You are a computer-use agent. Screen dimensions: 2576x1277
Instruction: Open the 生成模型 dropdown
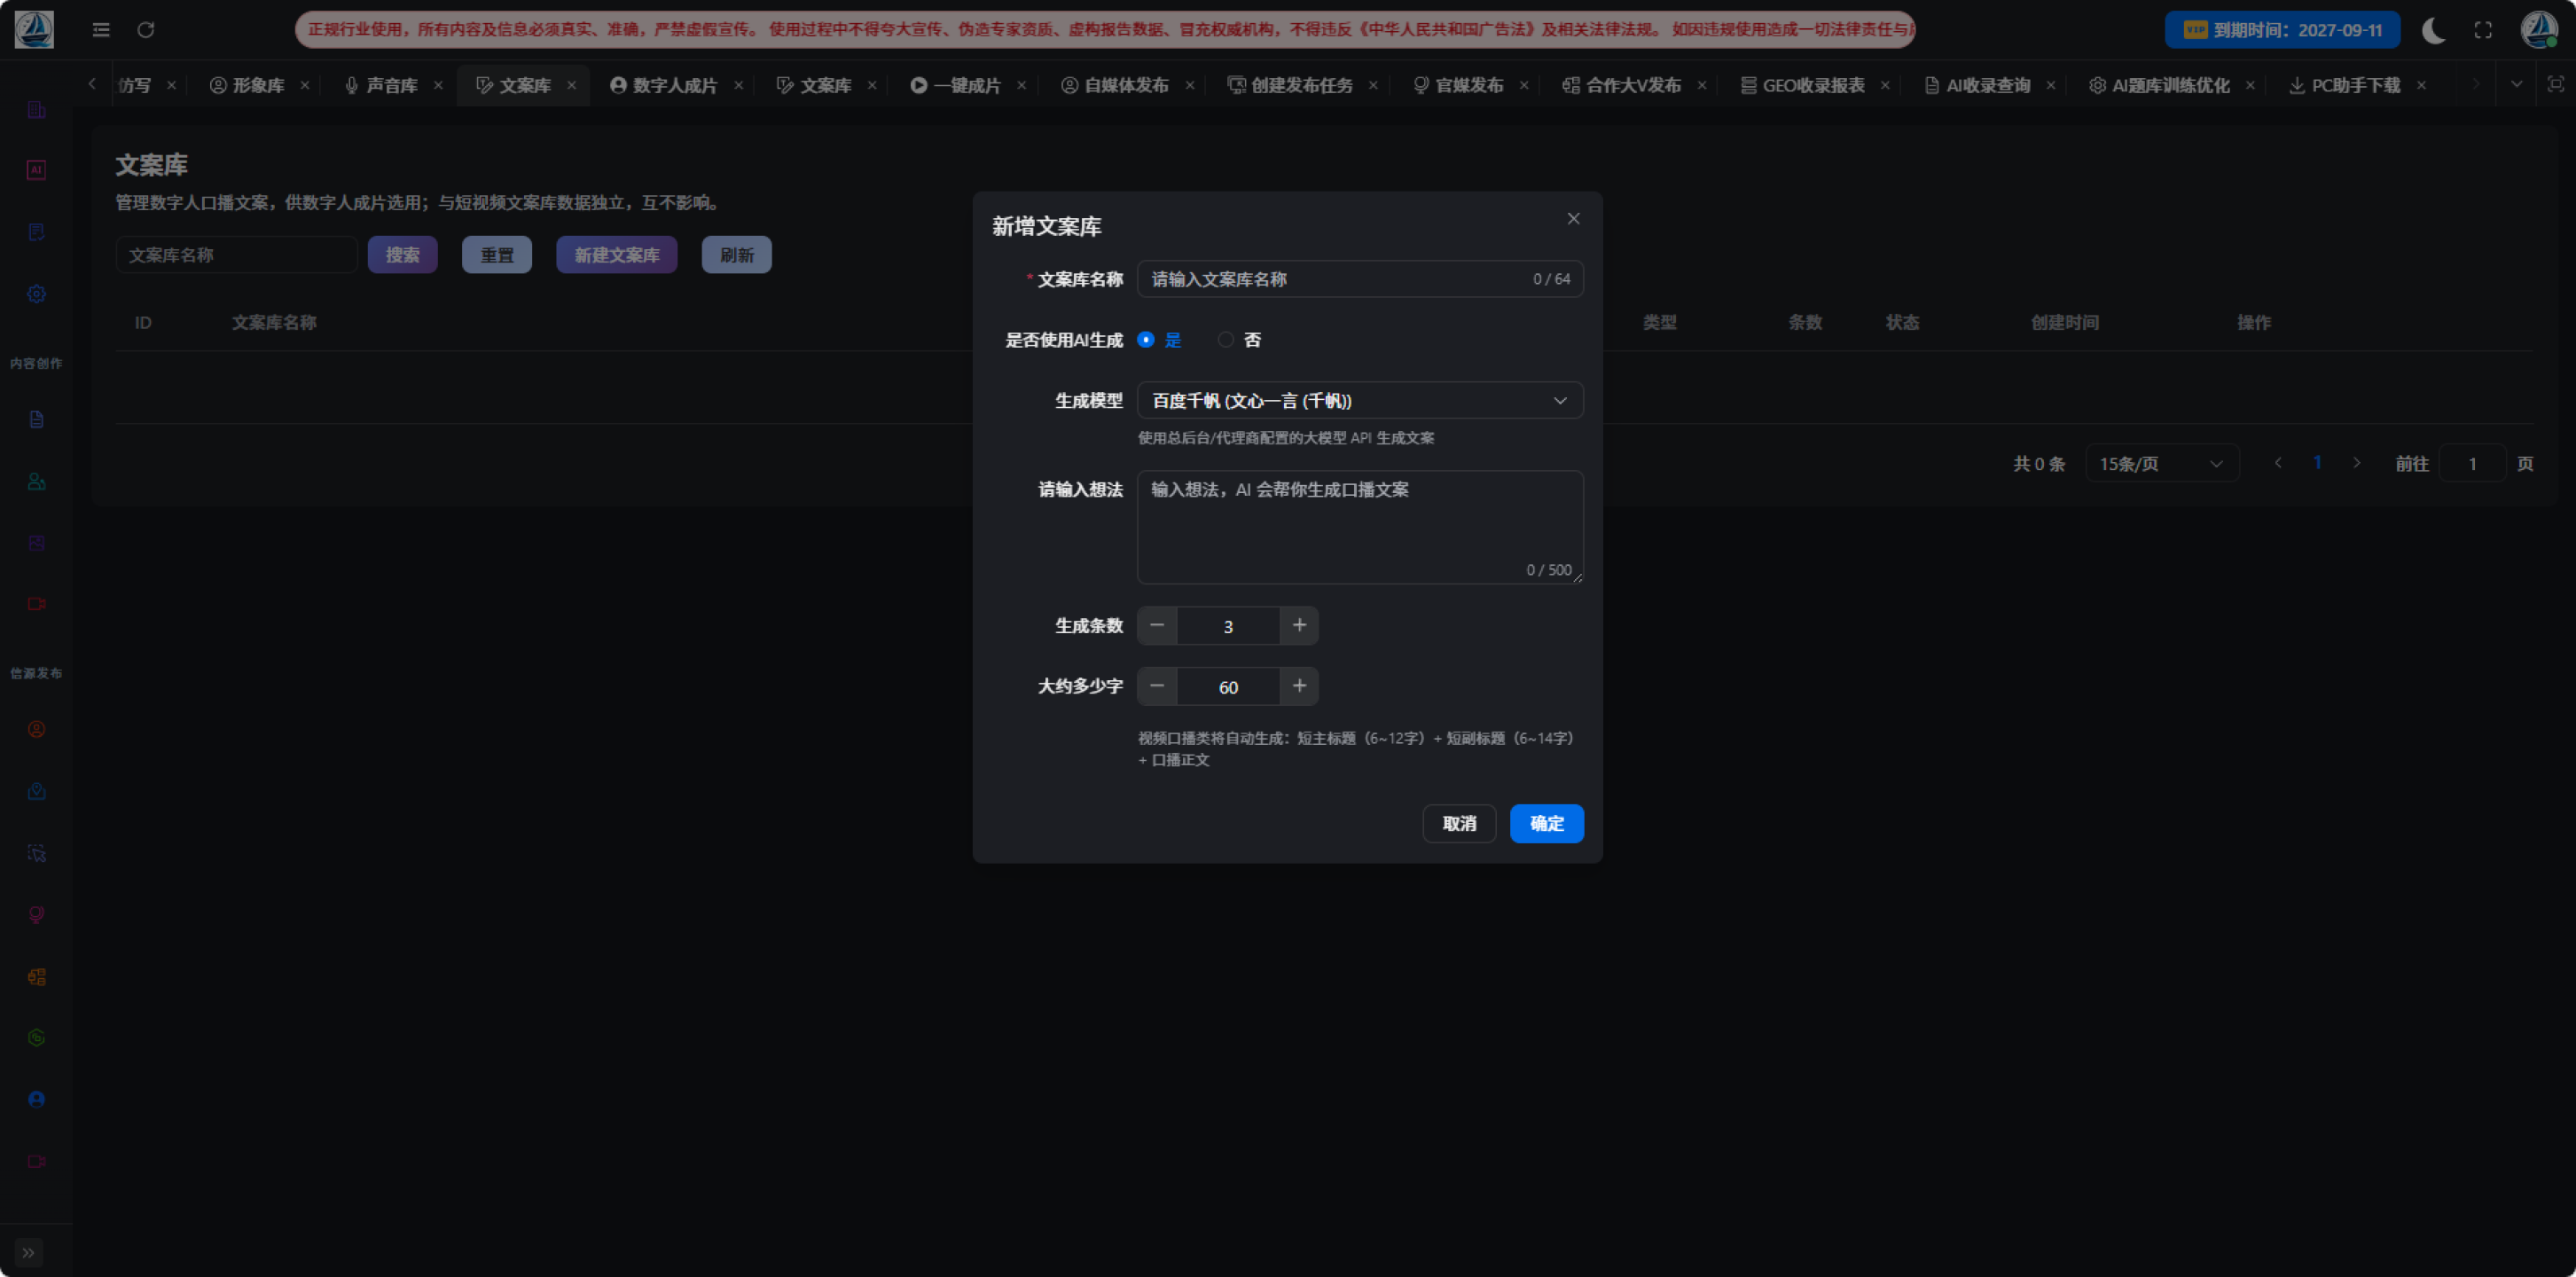[1360, 400]
